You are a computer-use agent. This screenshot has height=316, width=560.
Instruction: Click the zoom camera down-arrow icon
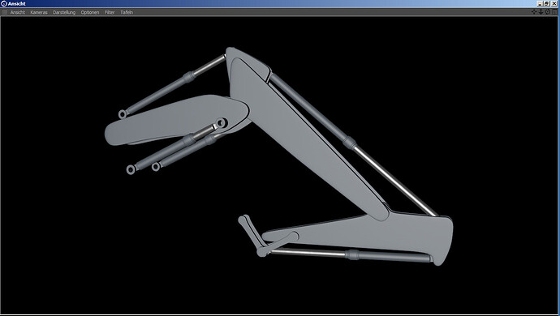(x=541, y=12)
